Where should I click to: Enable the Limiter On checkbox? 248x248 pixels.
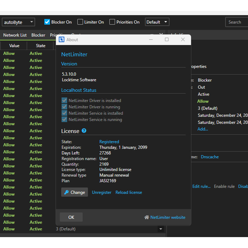pos(80,22)
